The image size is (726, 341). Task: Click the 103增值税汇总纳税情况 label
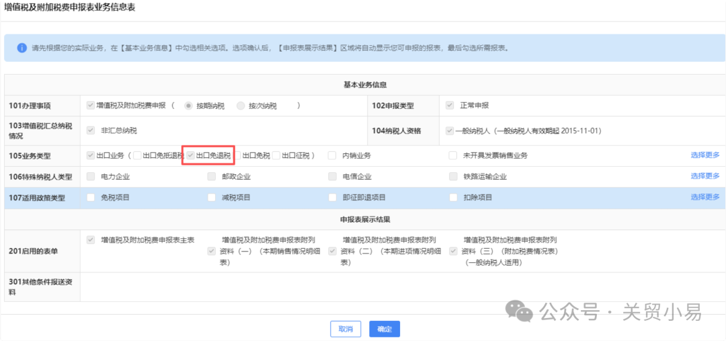pyautogui.click(x=40, y=130)
